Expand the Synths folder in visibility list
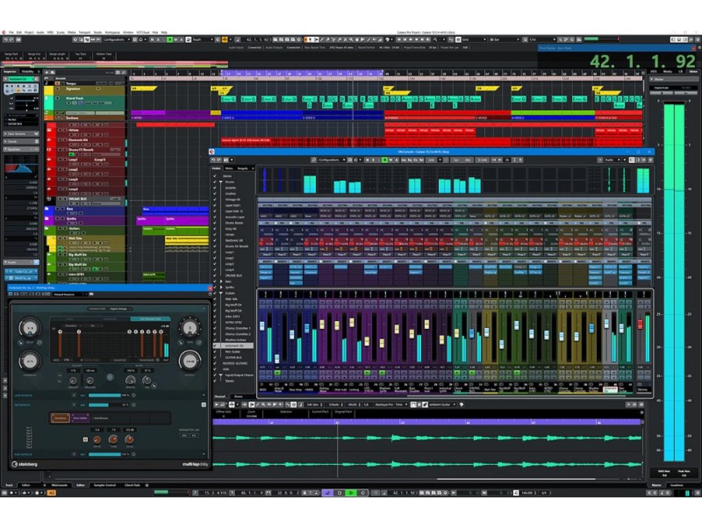 pyautogui.click(x=221, y=287)
